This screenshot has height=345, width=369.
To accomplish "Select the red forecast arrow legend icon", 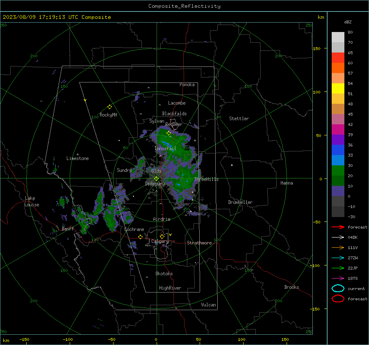I will [x=338, y=227].
